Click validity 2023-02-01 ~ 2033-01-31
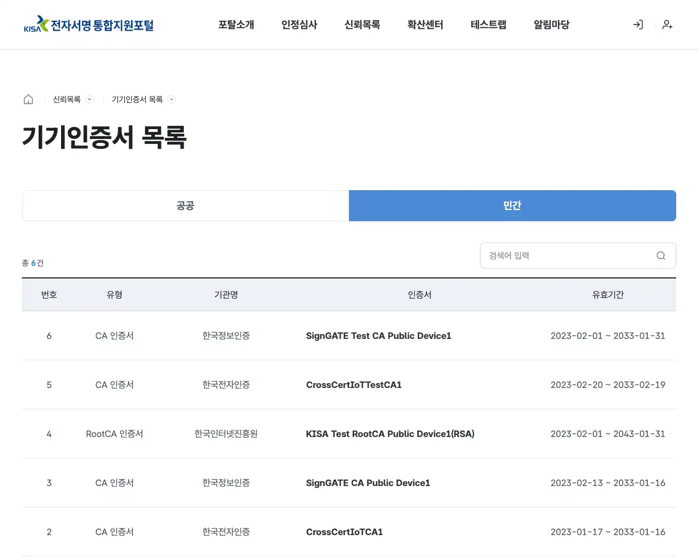The image size is (698, 558). (x=608, y=336)
